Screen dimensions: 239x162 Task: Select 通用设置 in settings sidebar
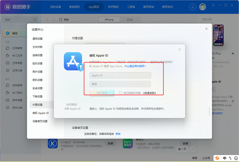pyautogui.click(x=37, y=39)
